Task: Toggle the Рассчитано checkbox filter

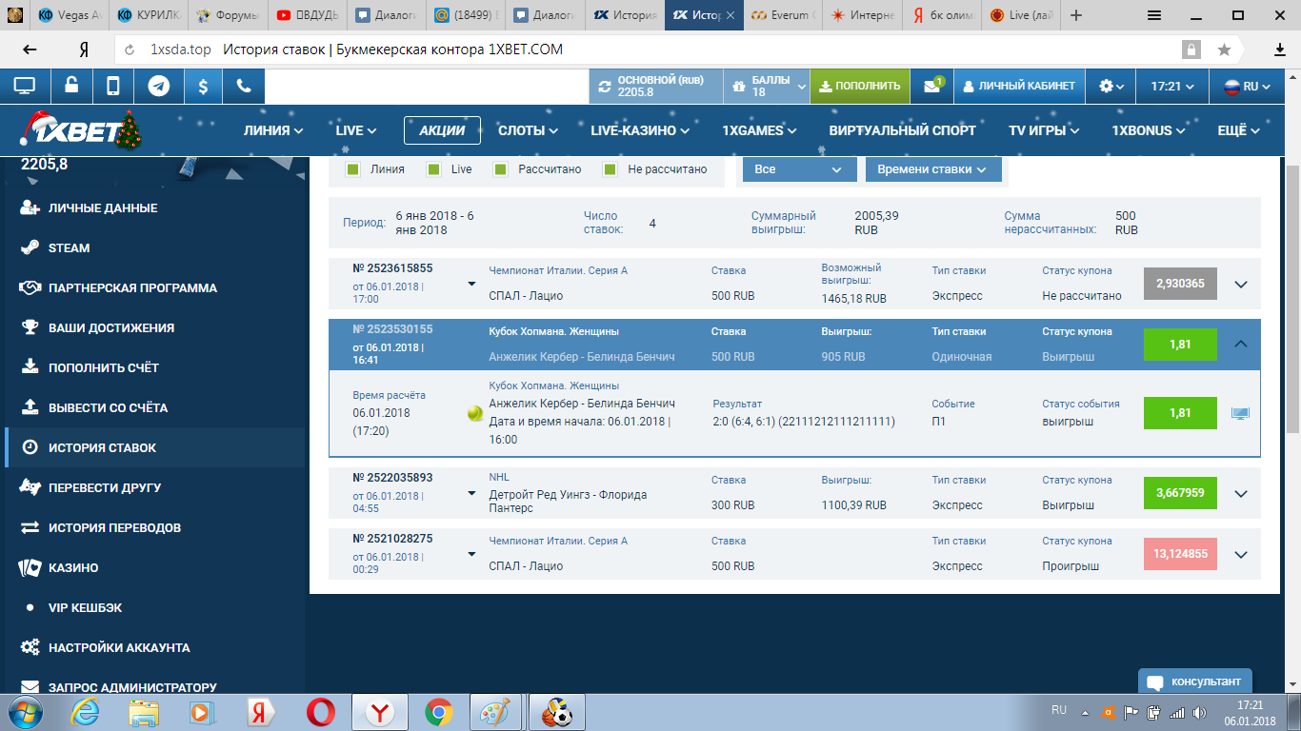Action: coord(500,169)
